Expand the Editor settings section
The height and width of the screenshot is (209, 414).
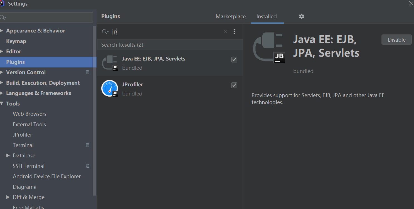(x=1, y=51)
